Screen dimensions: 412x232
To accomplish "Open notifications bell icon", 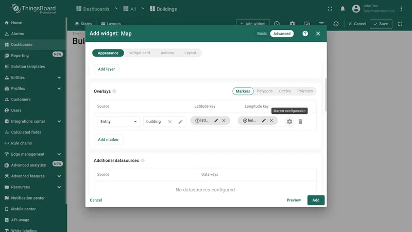I will click(x=342, y=9).
